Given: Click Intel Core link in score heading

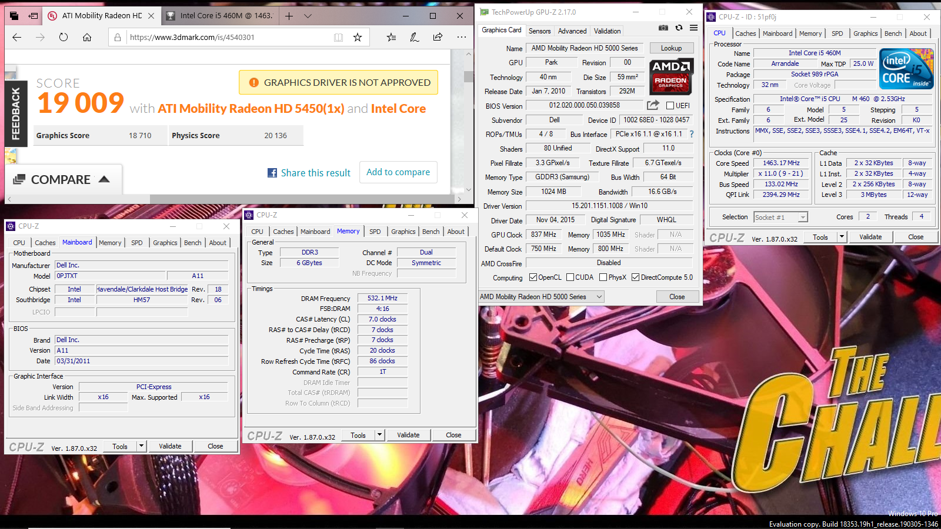Looking at the screenshot, I should click(x=398, y=109).
